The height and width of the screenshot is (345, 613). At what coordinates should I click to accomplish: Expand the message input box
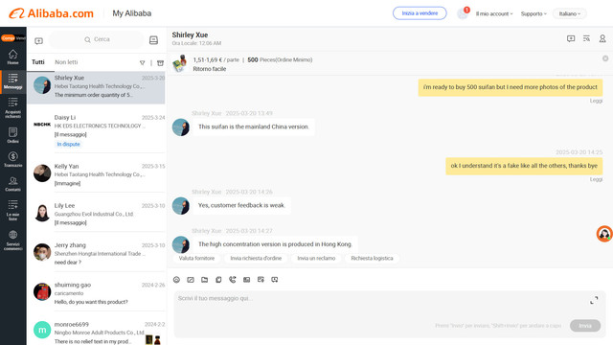[594, 300]
